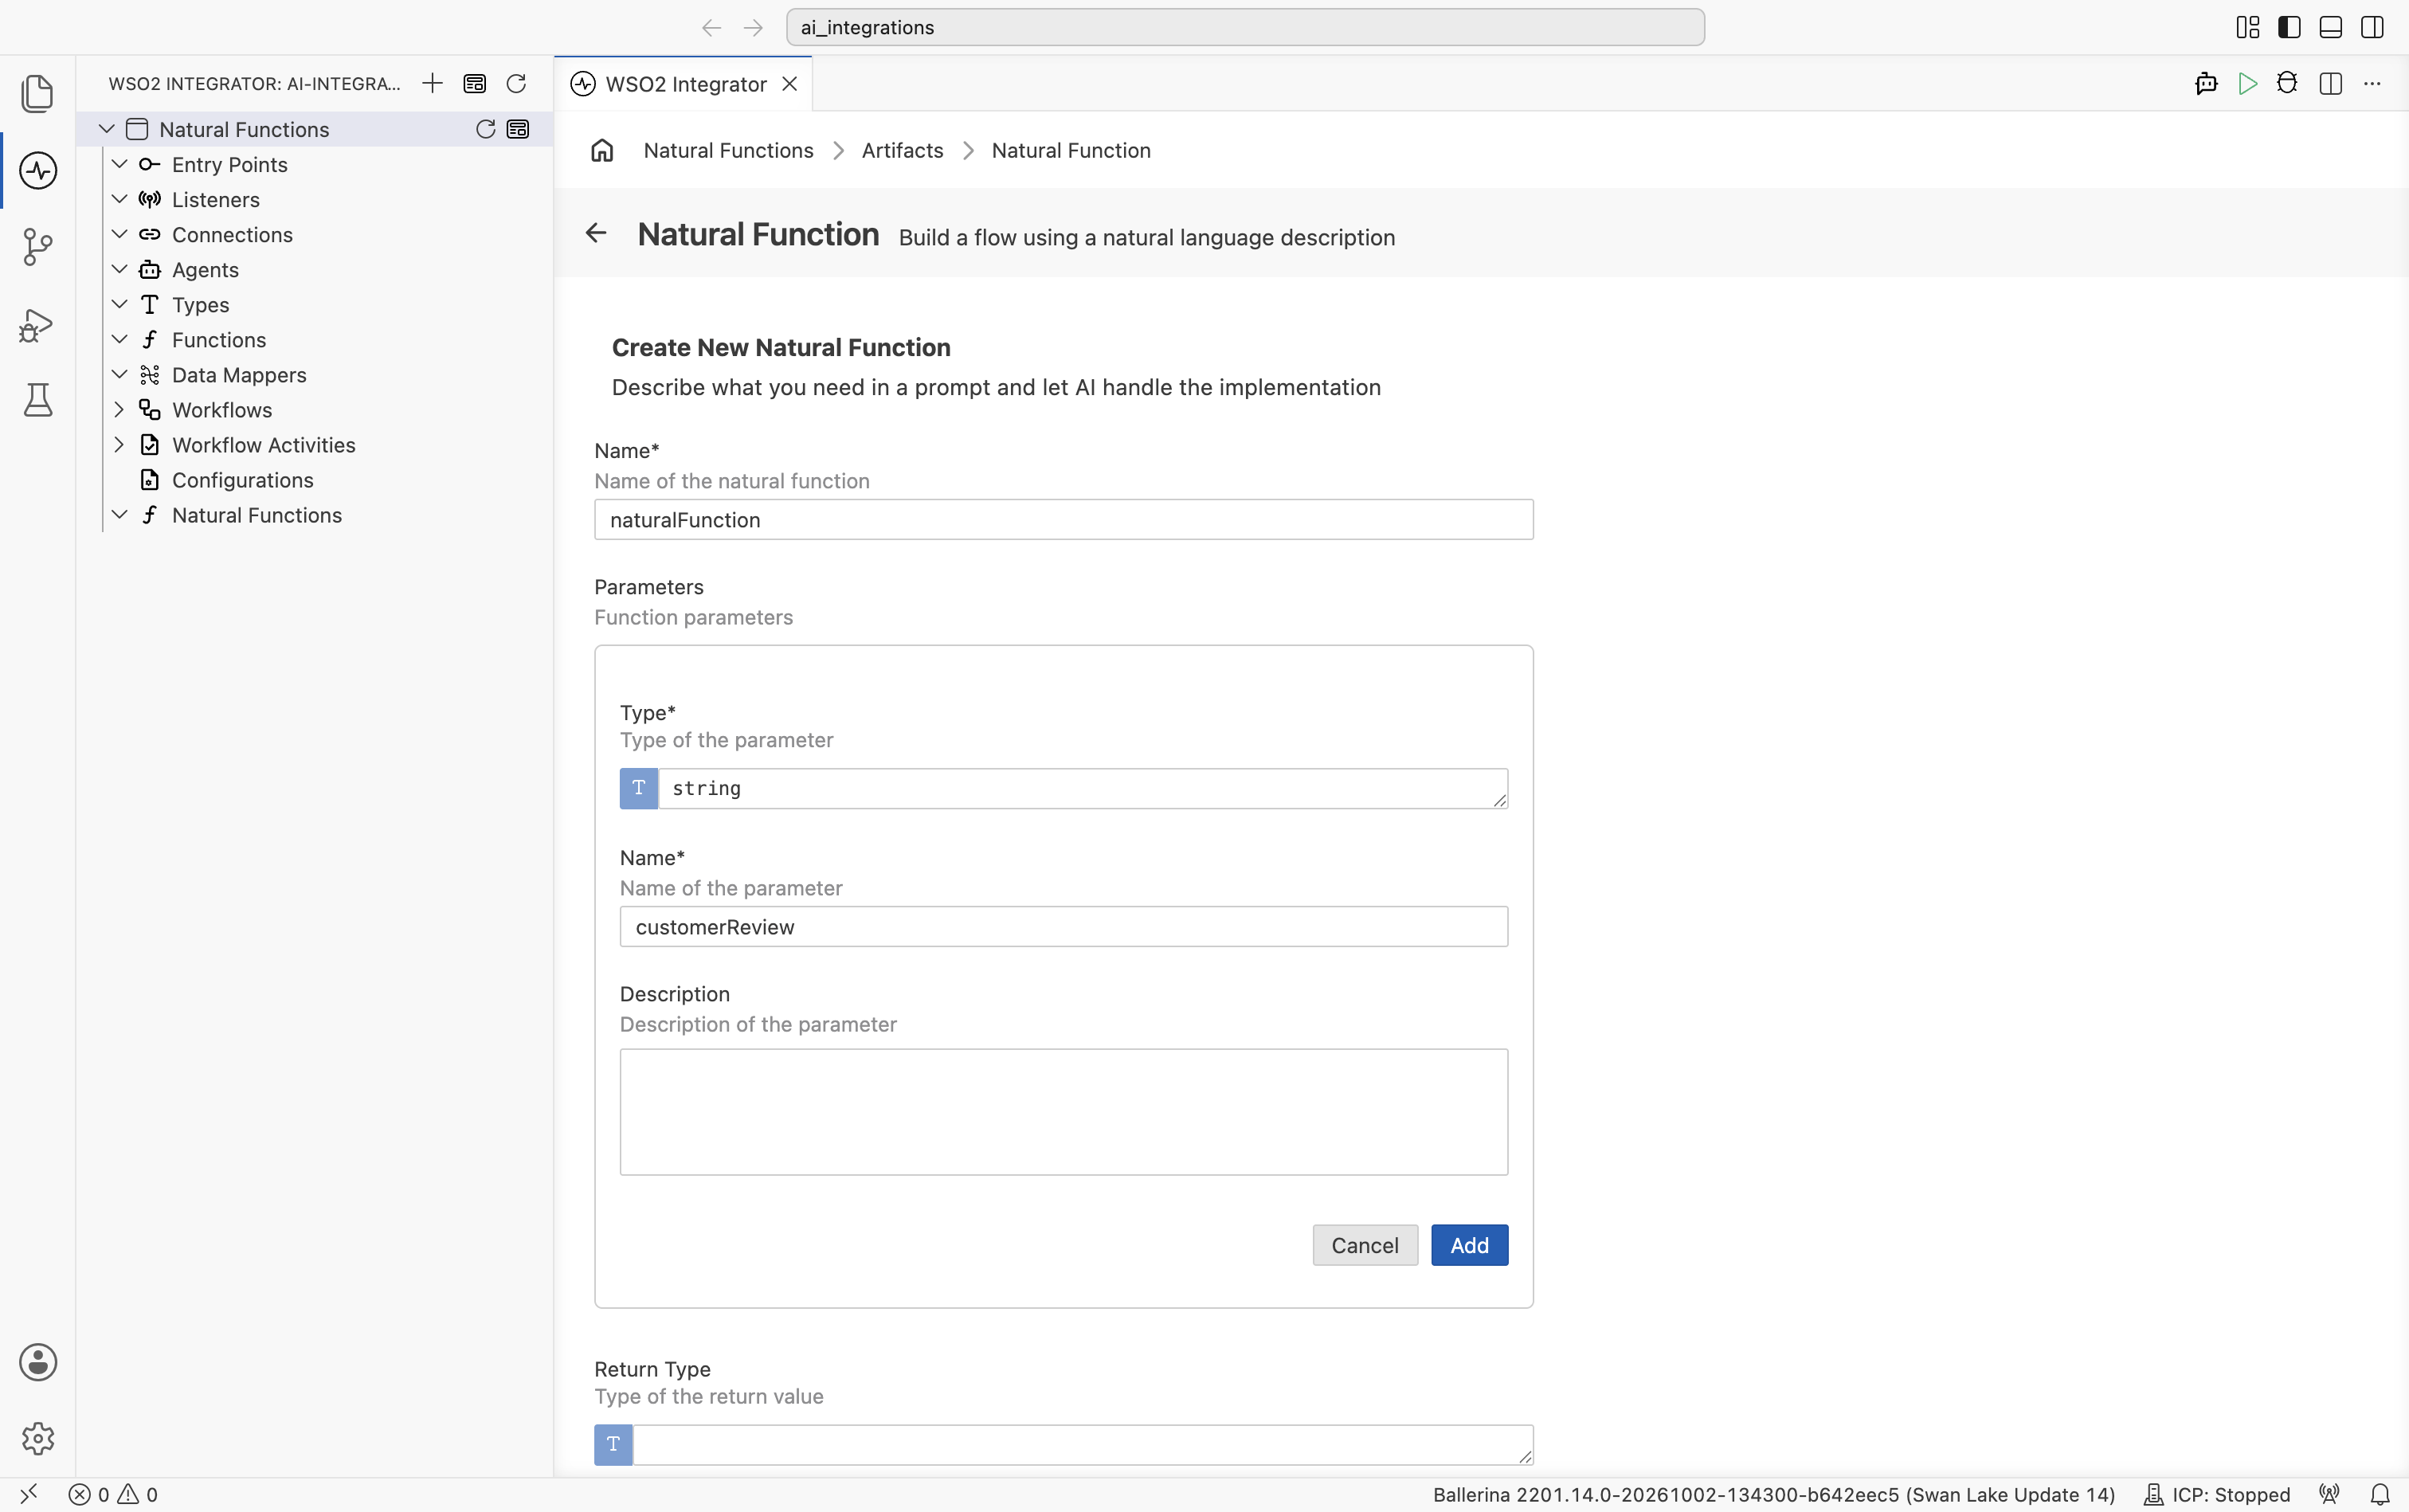
Task: Open the Accounts menu icon
Action: click(x=38, y=1361)
